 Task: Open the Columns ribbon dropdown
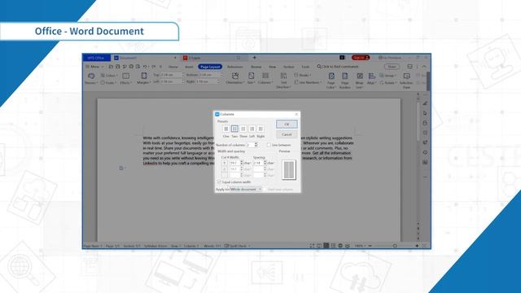[x=265, y=79]
